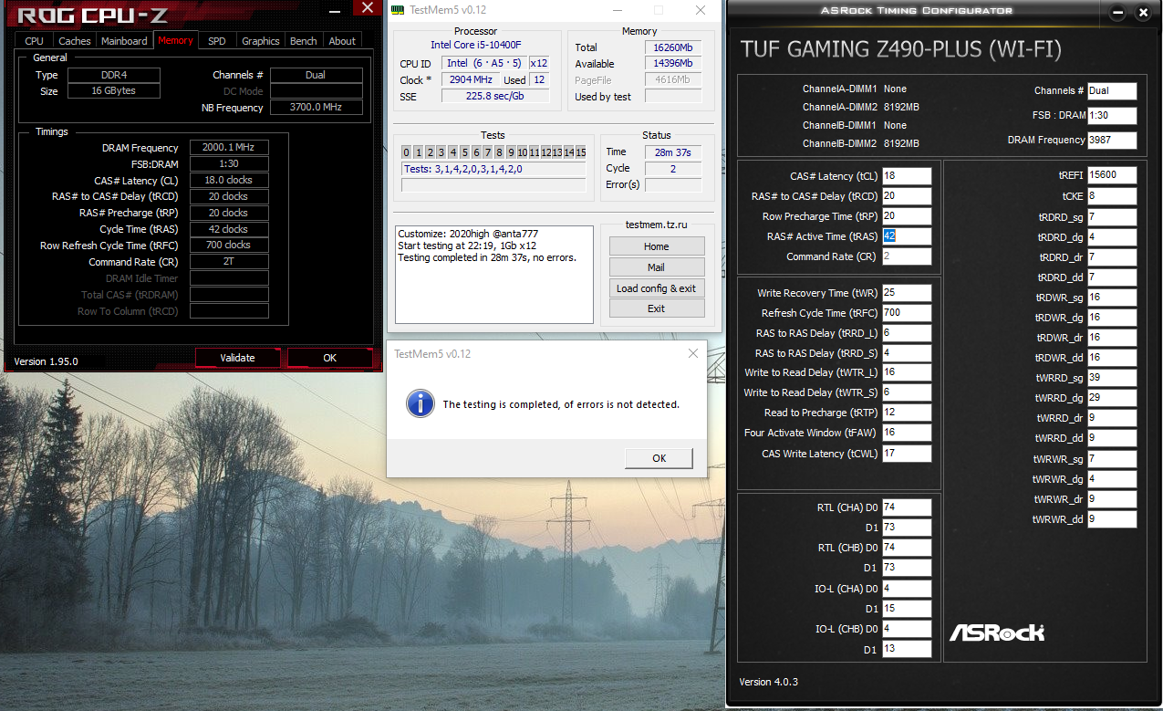
Task: Close the TestMem5 completion dialog with X
Action: pos(693,353)
